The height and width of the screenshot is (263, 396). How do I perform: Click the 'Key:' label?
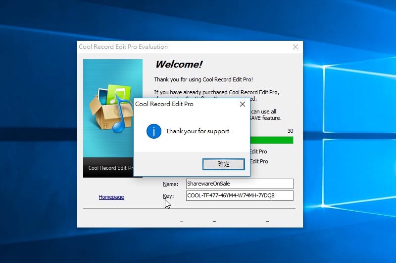pyautogui.click(x=168, y=196)
